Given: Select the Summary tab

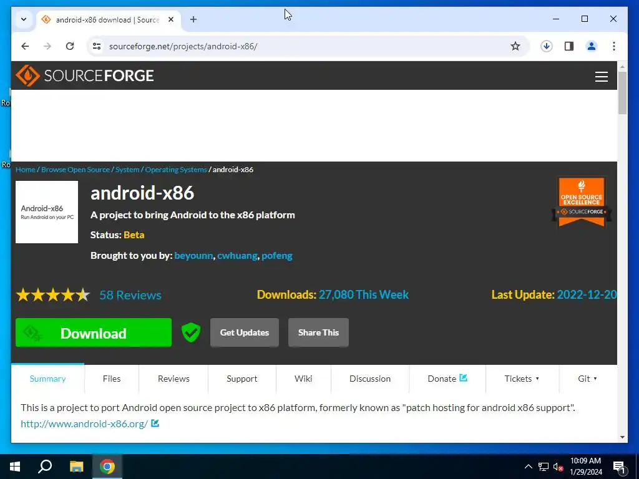Looking at the screenshot, I should click(47, 379).
